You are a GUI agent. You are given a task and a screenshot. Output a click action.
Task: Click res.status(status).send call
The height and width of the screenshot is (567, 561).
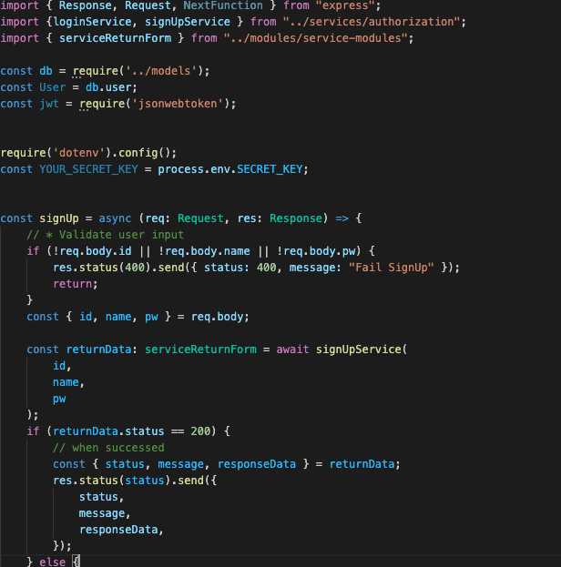coord(135,481)
